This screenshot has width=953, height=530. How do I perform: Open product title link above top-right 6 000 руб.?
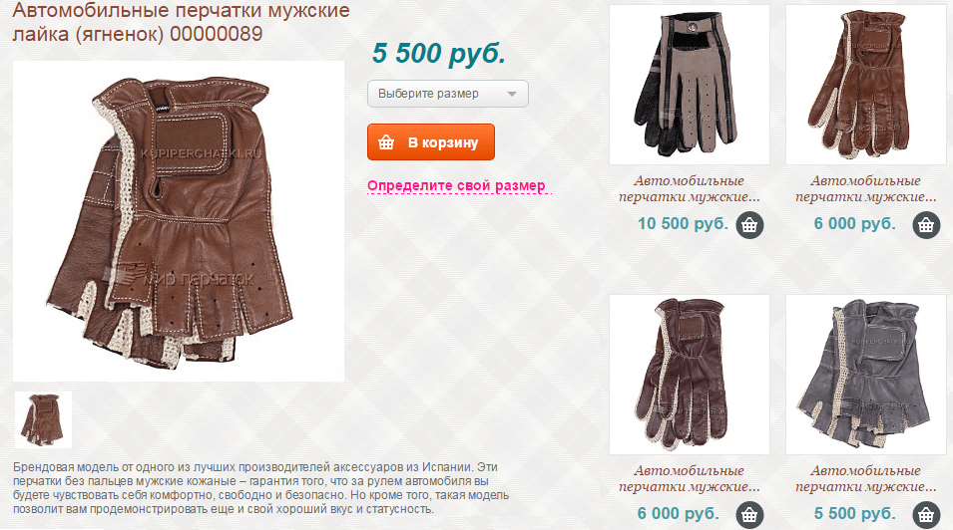865,189
